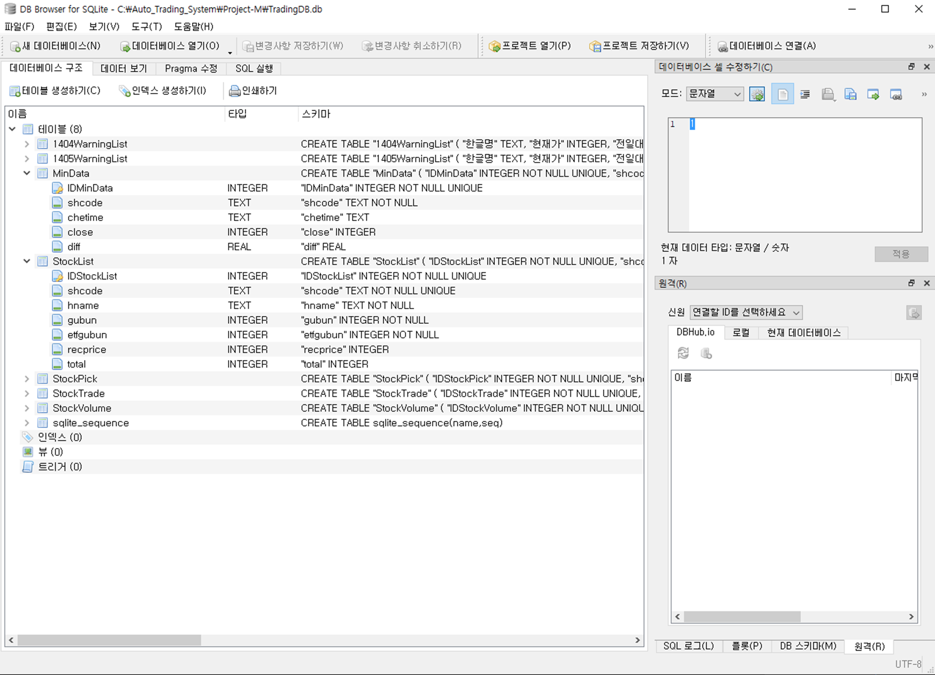
Task: Open the 도구(T) menu
Action: pos(147,26)
